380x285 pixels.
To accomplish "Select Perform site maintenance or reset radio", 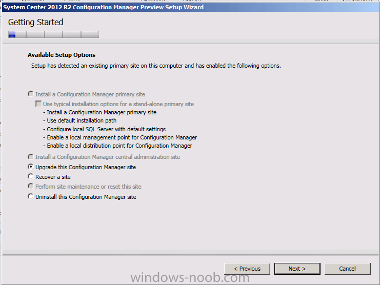I will [31, 186].
